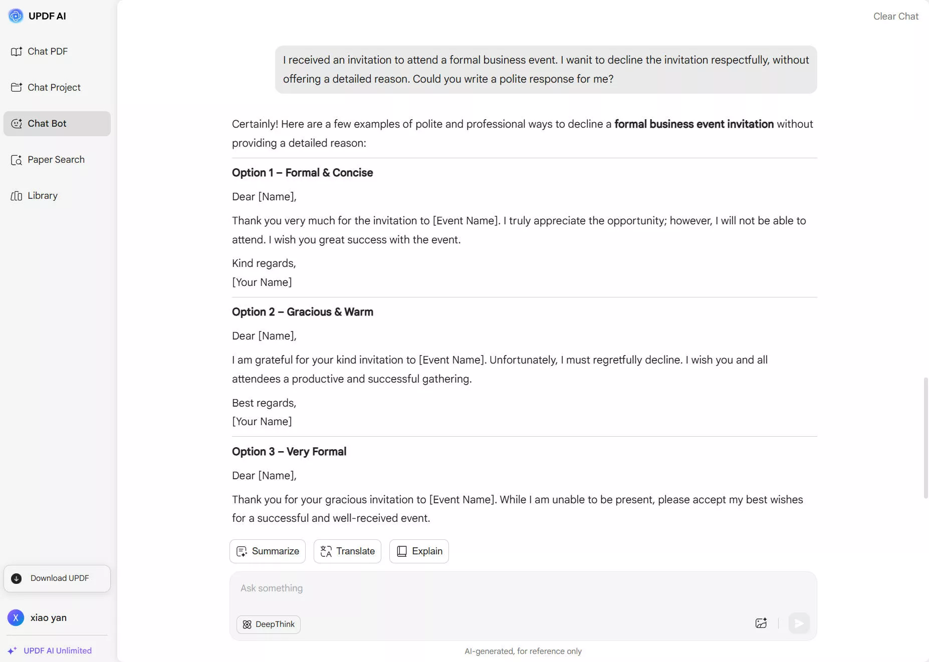Screen dimensions: 929x662
Task: Select the Chat Bot sidebar icon
Action: click(x=17, y=124)
